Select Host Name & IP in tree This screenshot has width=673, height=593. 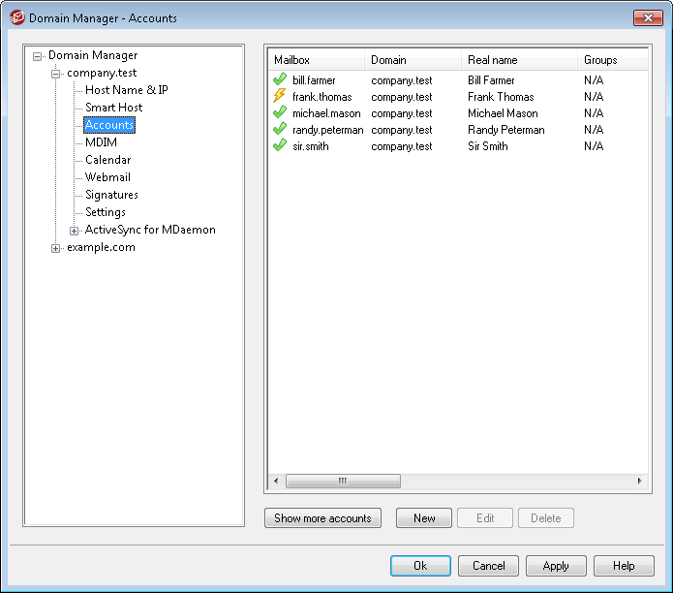pyautogui.click(x=126, y=90)
